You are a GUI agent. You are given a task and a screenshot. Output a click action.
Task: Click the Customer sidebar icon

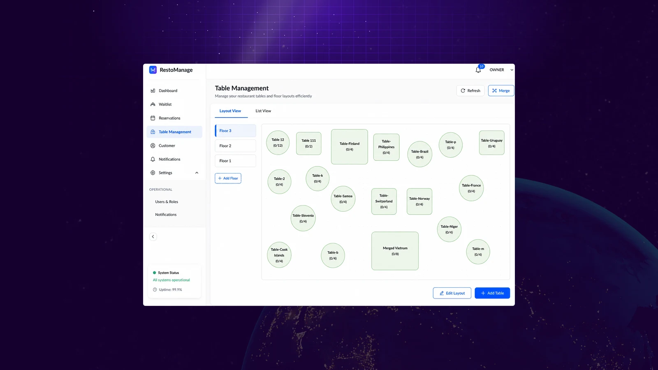pos(153,146)
